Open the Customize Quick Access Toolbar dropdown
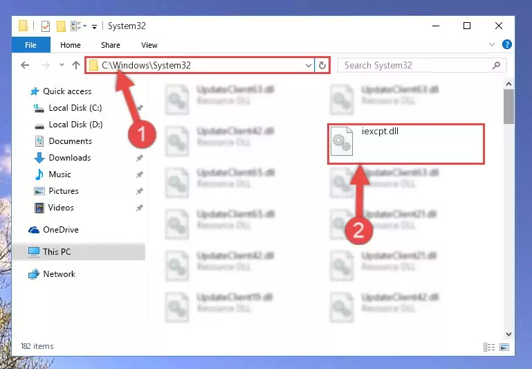The height and width of the screenshot is (369, 532). pyautogui.click(x=94, y=26)
